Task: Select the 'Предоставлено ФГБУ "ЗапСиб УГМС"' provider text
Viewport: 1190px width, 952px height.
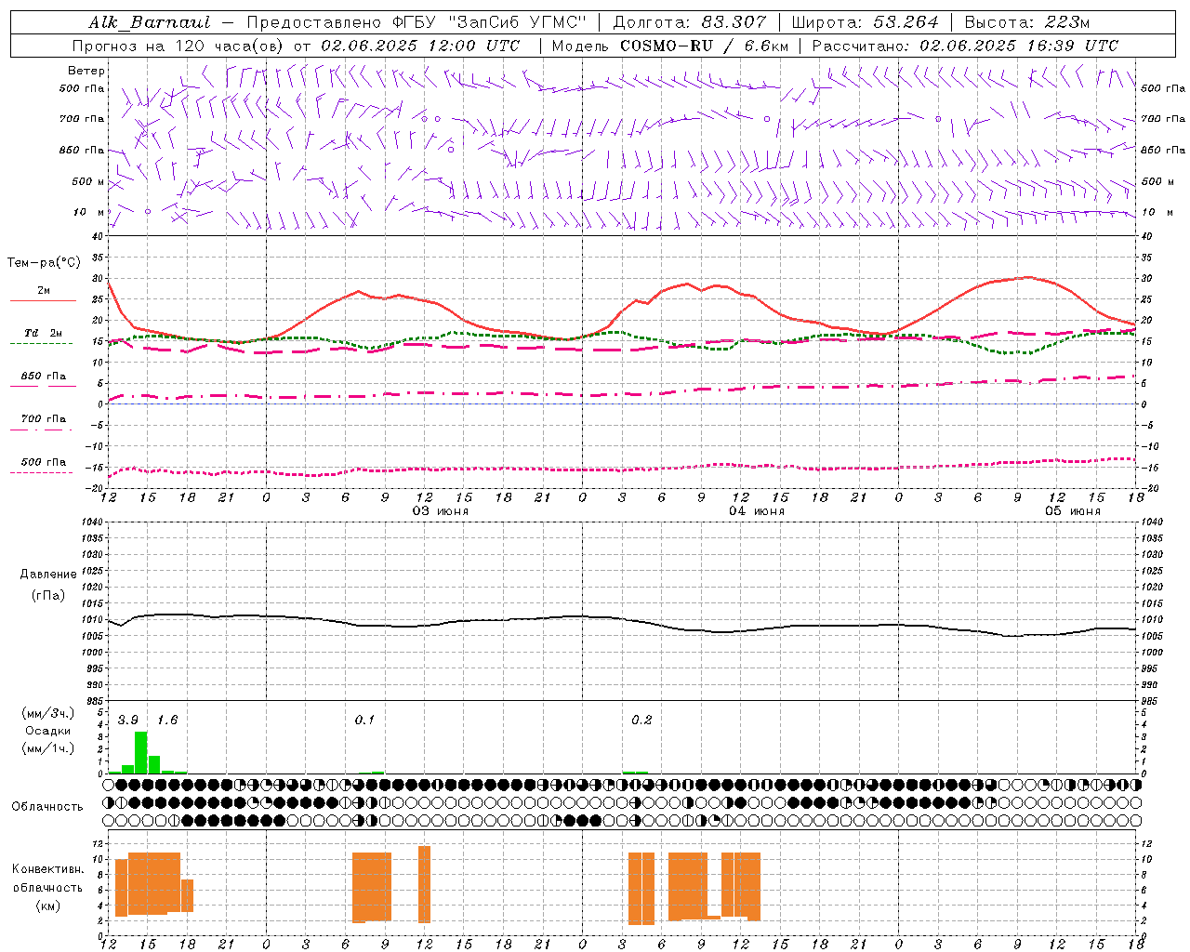Action: point(416,22)
